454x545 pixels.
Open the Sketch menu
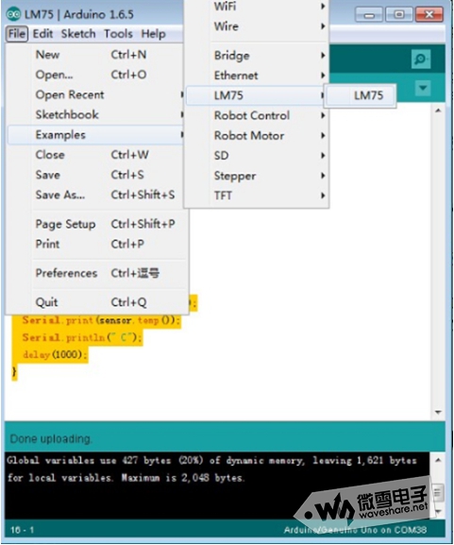[78, 34]
